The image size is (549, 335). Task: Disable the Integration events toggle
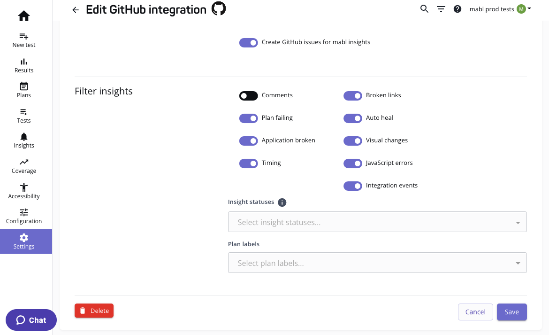pos(352,186)
